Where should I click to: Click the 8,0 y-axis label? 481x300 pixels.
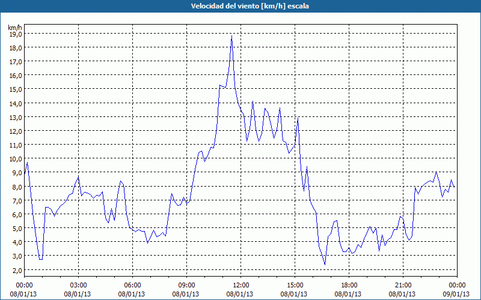(17, 187)
